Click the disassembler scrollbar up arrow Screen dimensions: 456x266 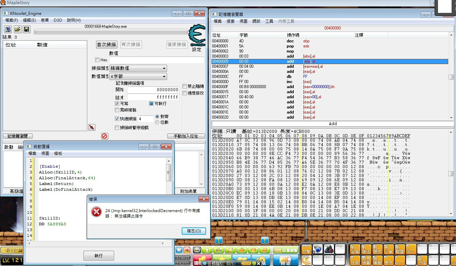tap(451, 36)
